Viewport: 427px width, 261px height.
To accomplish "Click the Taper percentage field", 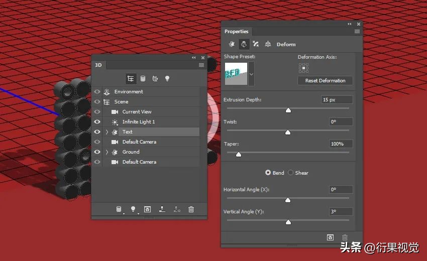I will 341,144.
